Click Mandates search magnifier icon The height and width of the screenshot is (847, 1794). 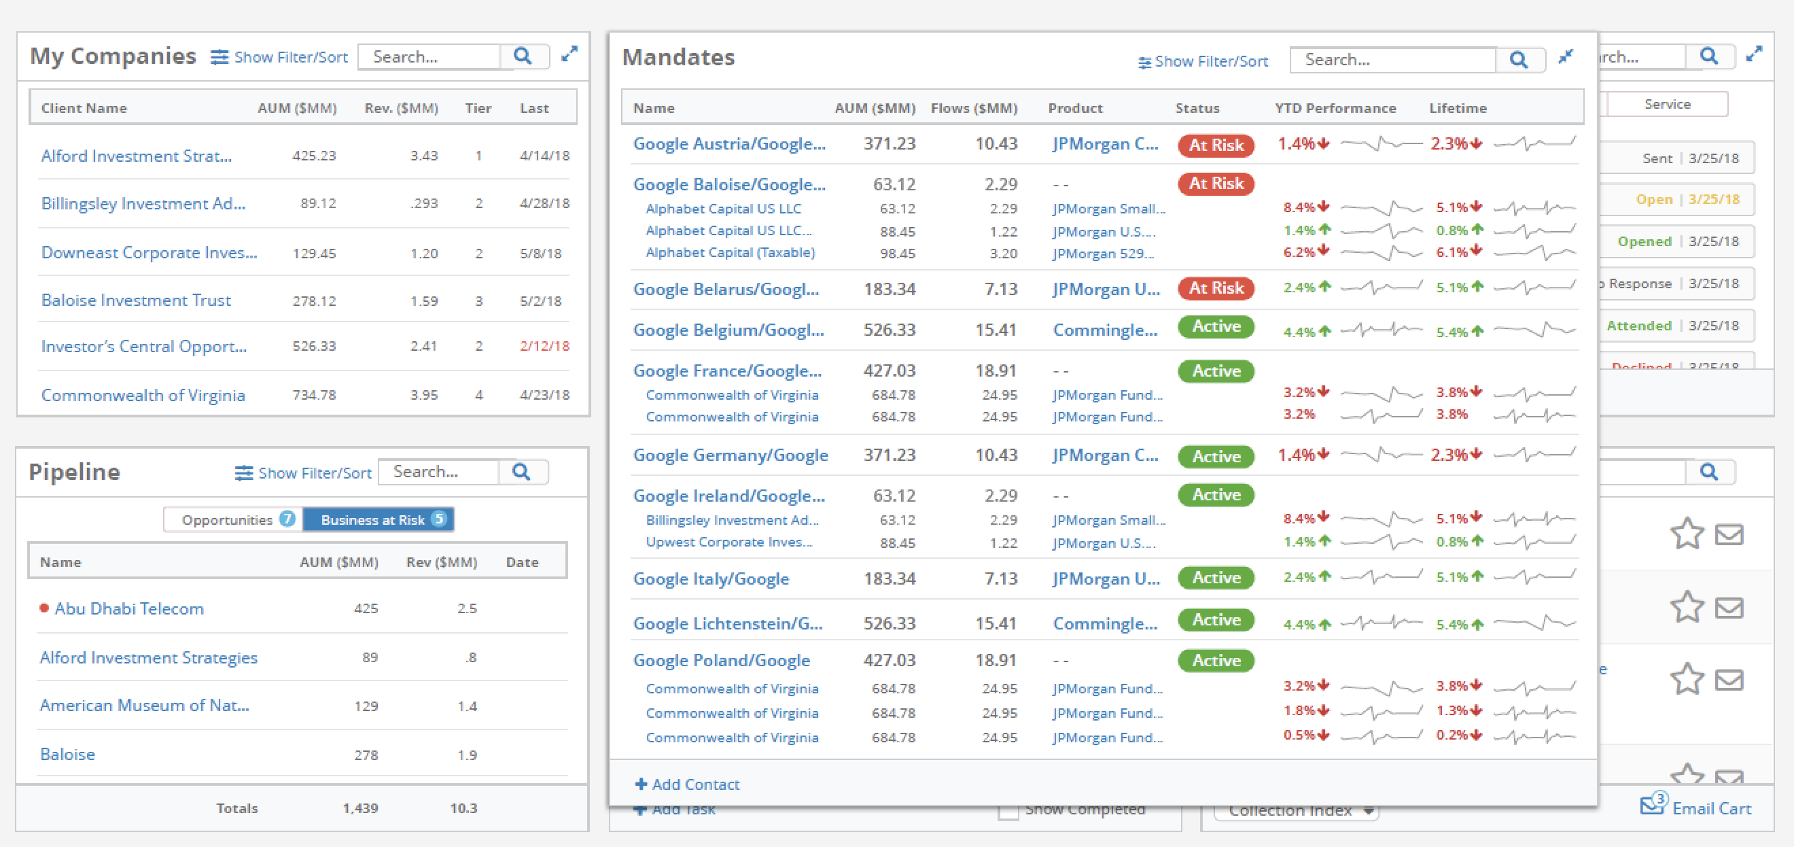tap(1519, 60)
